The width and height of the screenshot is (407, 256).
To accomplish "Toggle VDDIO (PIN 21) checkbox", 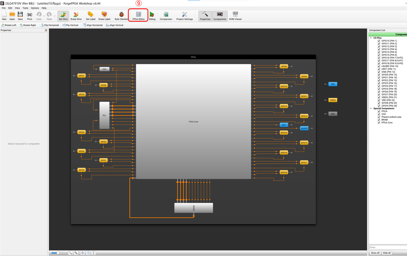I will click(x=379, y=97).
